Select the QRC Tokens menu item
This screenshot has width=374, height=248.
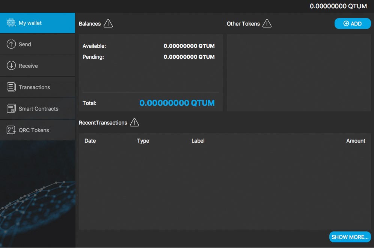(x=38, y=130)
